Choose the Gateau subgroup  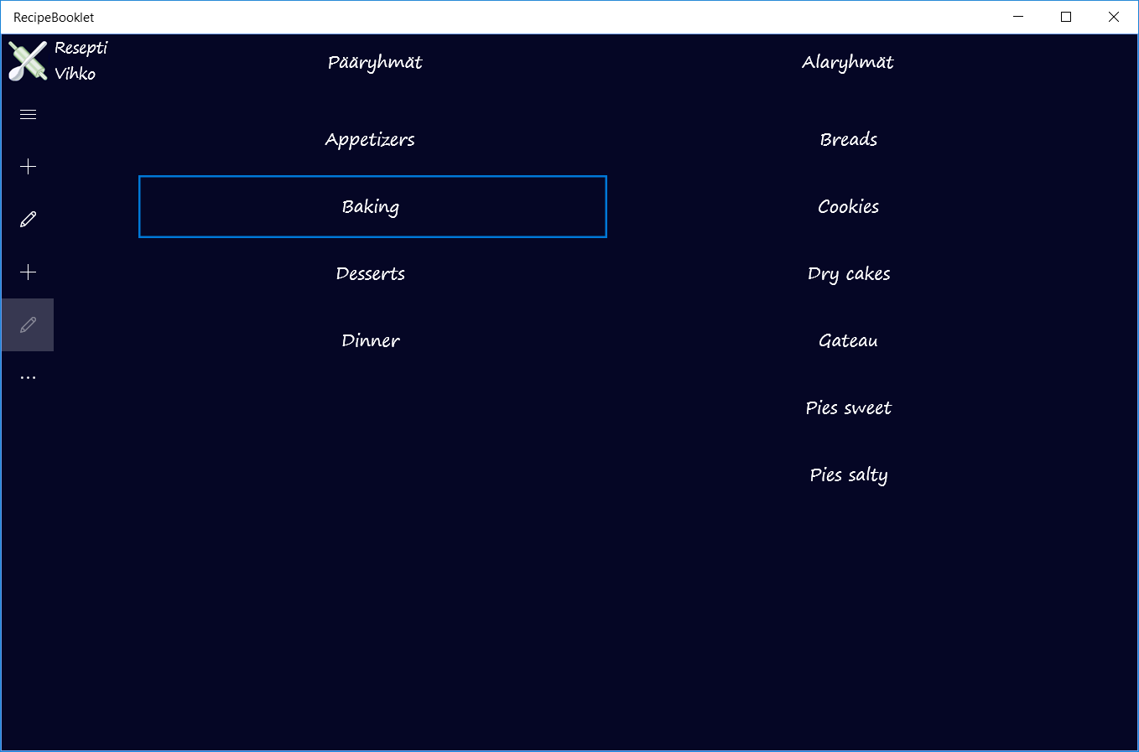[848, 340]
